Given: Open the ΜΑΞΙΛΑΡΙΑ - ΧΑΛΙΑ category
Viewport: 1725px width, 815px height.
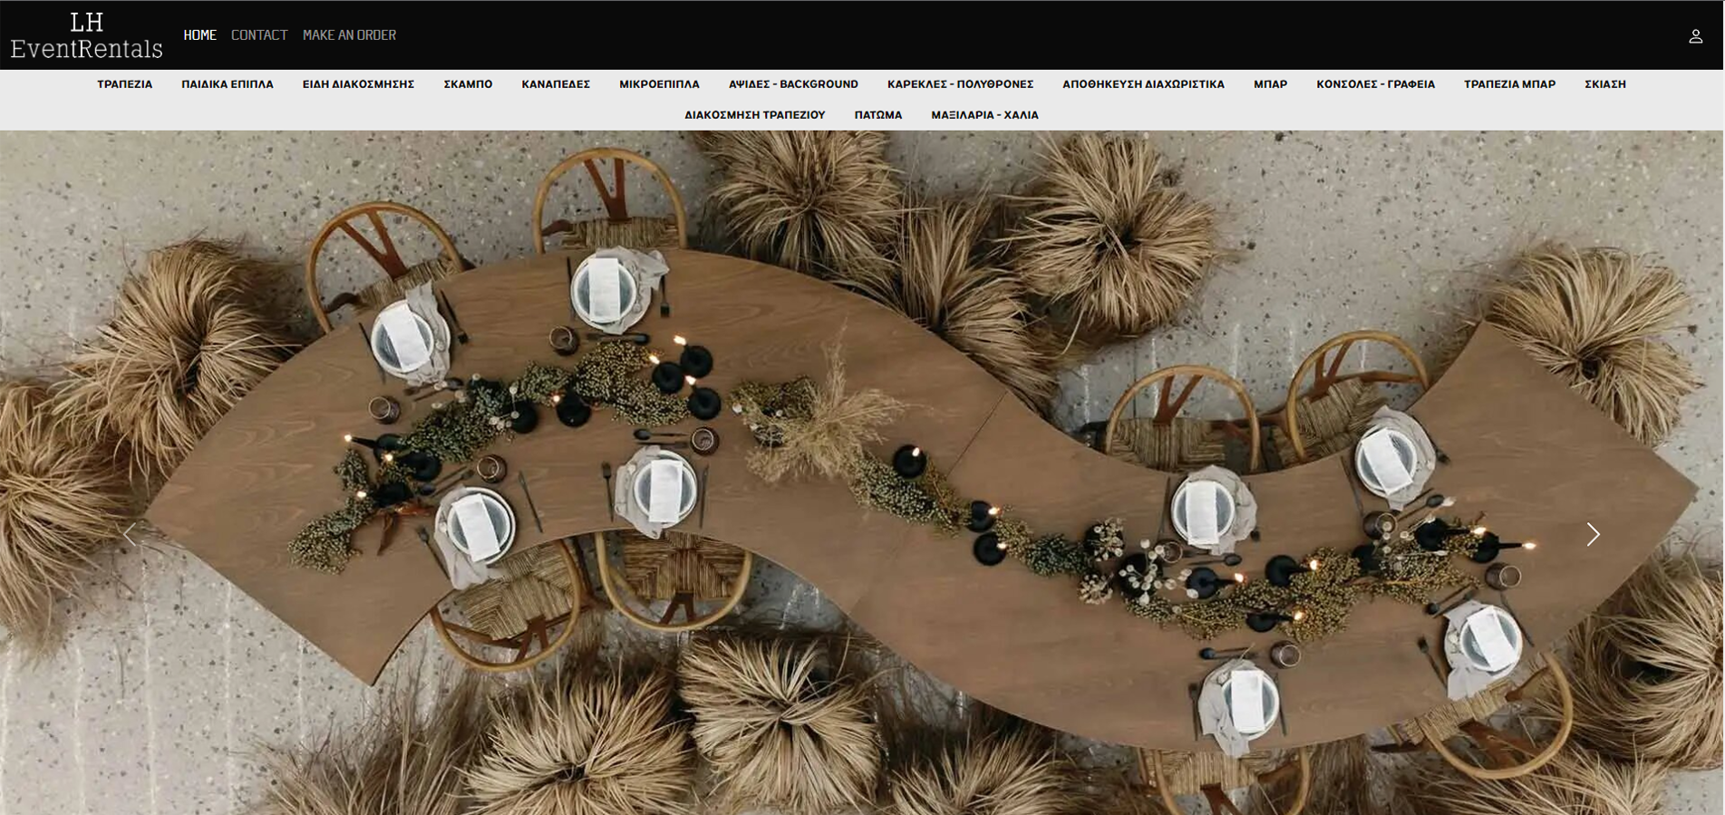Looking at the screenshot, I should click(x=984, y=115).
